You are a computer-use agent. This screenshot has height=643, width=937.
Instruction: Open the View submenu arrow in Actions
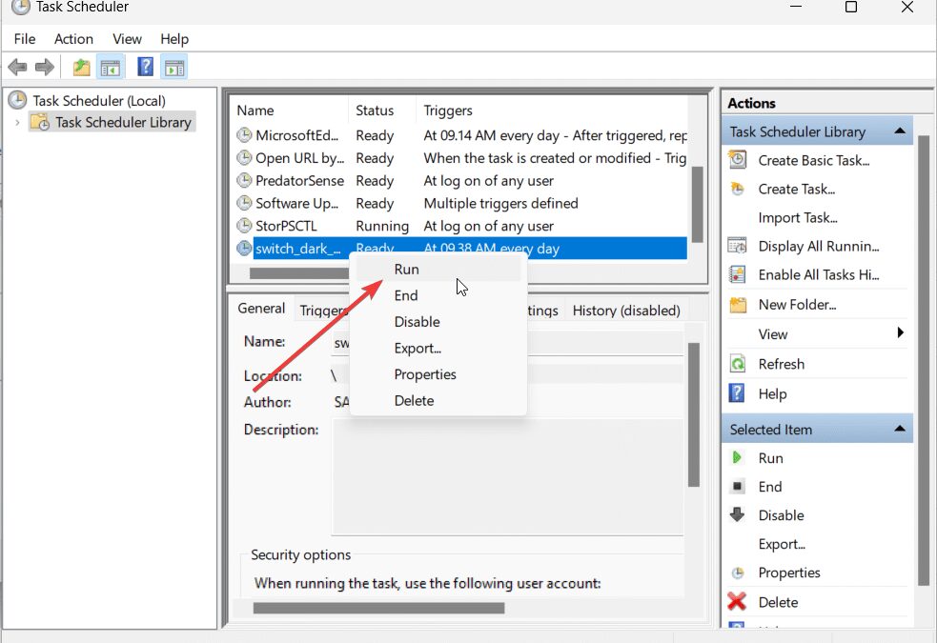point(900,333)
